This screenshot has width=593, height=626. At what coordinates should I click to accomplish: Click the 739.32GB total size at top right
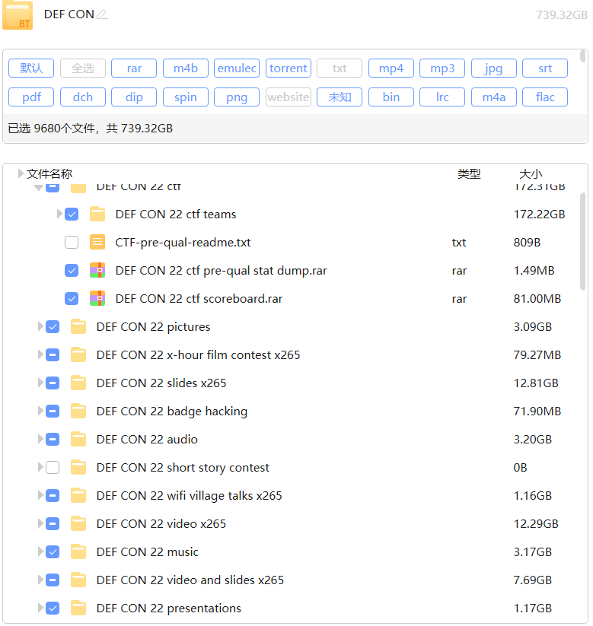[562, 14]
